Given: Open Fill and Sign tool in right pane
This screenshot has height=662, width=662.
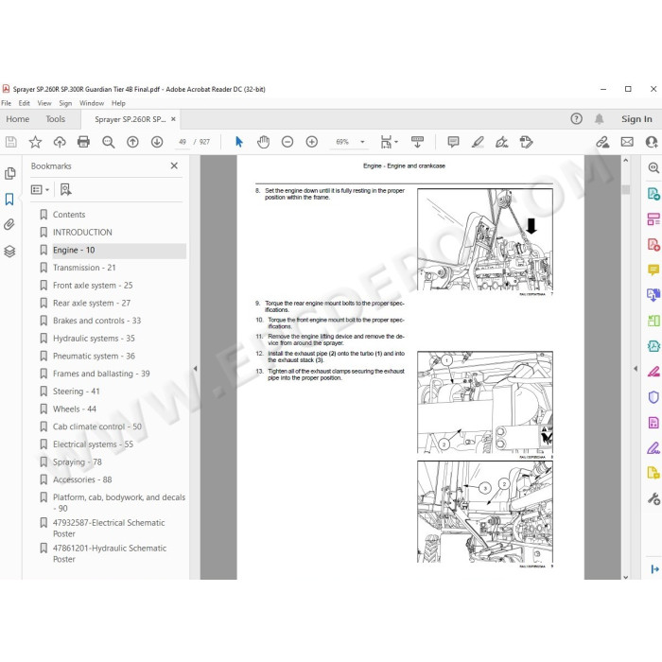Looking at the screenshot, I should (653, 448).
